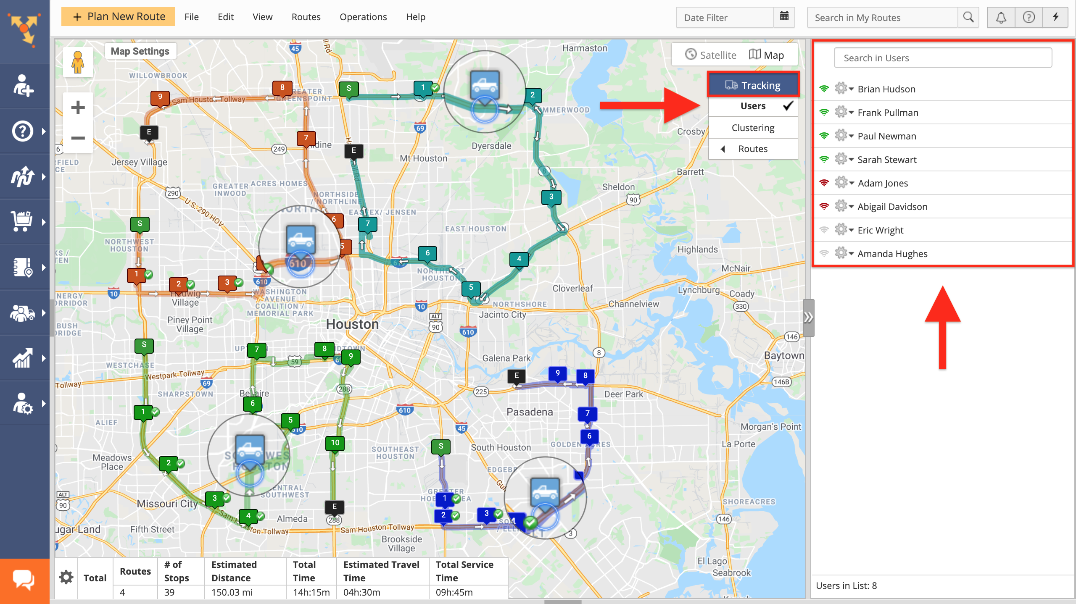Open the Tracking dropdown menu

[753, 84]
